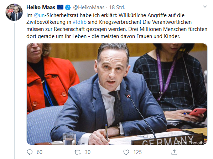Open the share upload icon
This screenshot has height=159, width=213.
(174, 152)
